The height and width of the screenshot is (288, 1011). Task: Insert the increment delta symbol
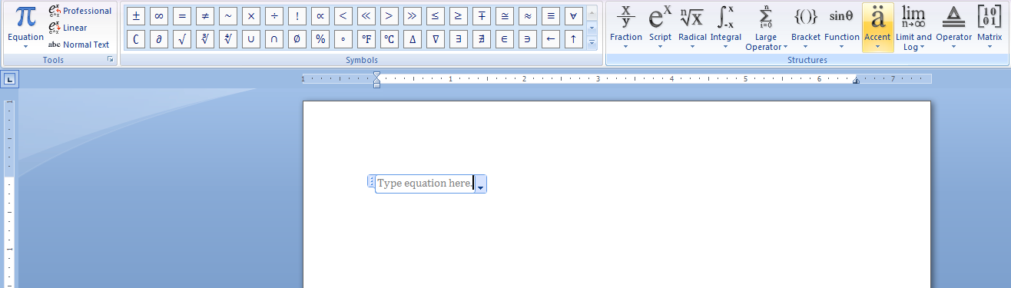click(413, 39)
